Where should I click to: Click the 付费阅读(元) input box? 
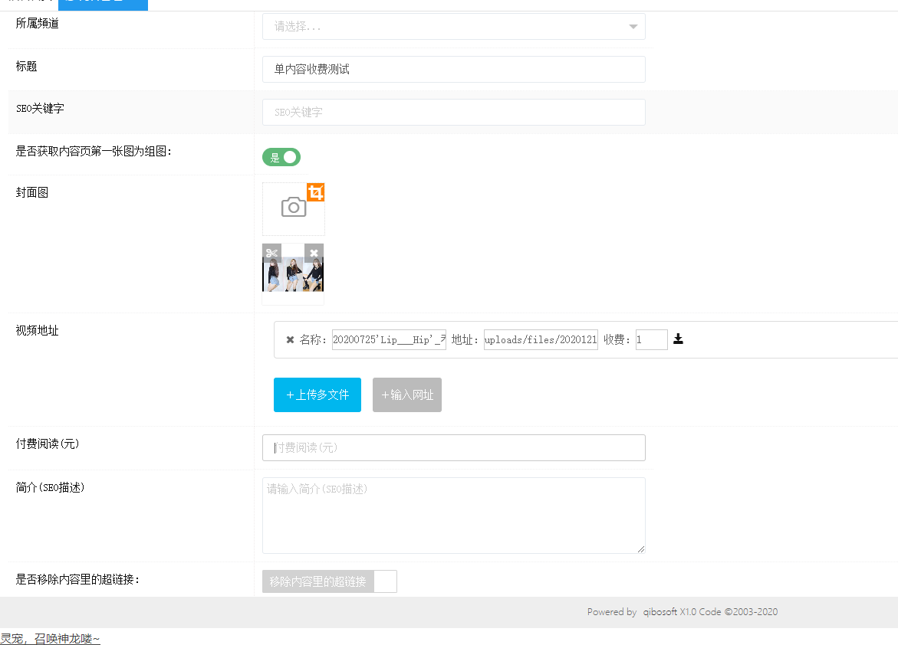point(453,447)
